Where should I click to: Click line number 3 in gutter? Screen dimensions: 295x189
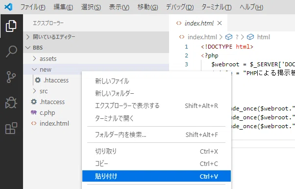click(x=186, y=64)
